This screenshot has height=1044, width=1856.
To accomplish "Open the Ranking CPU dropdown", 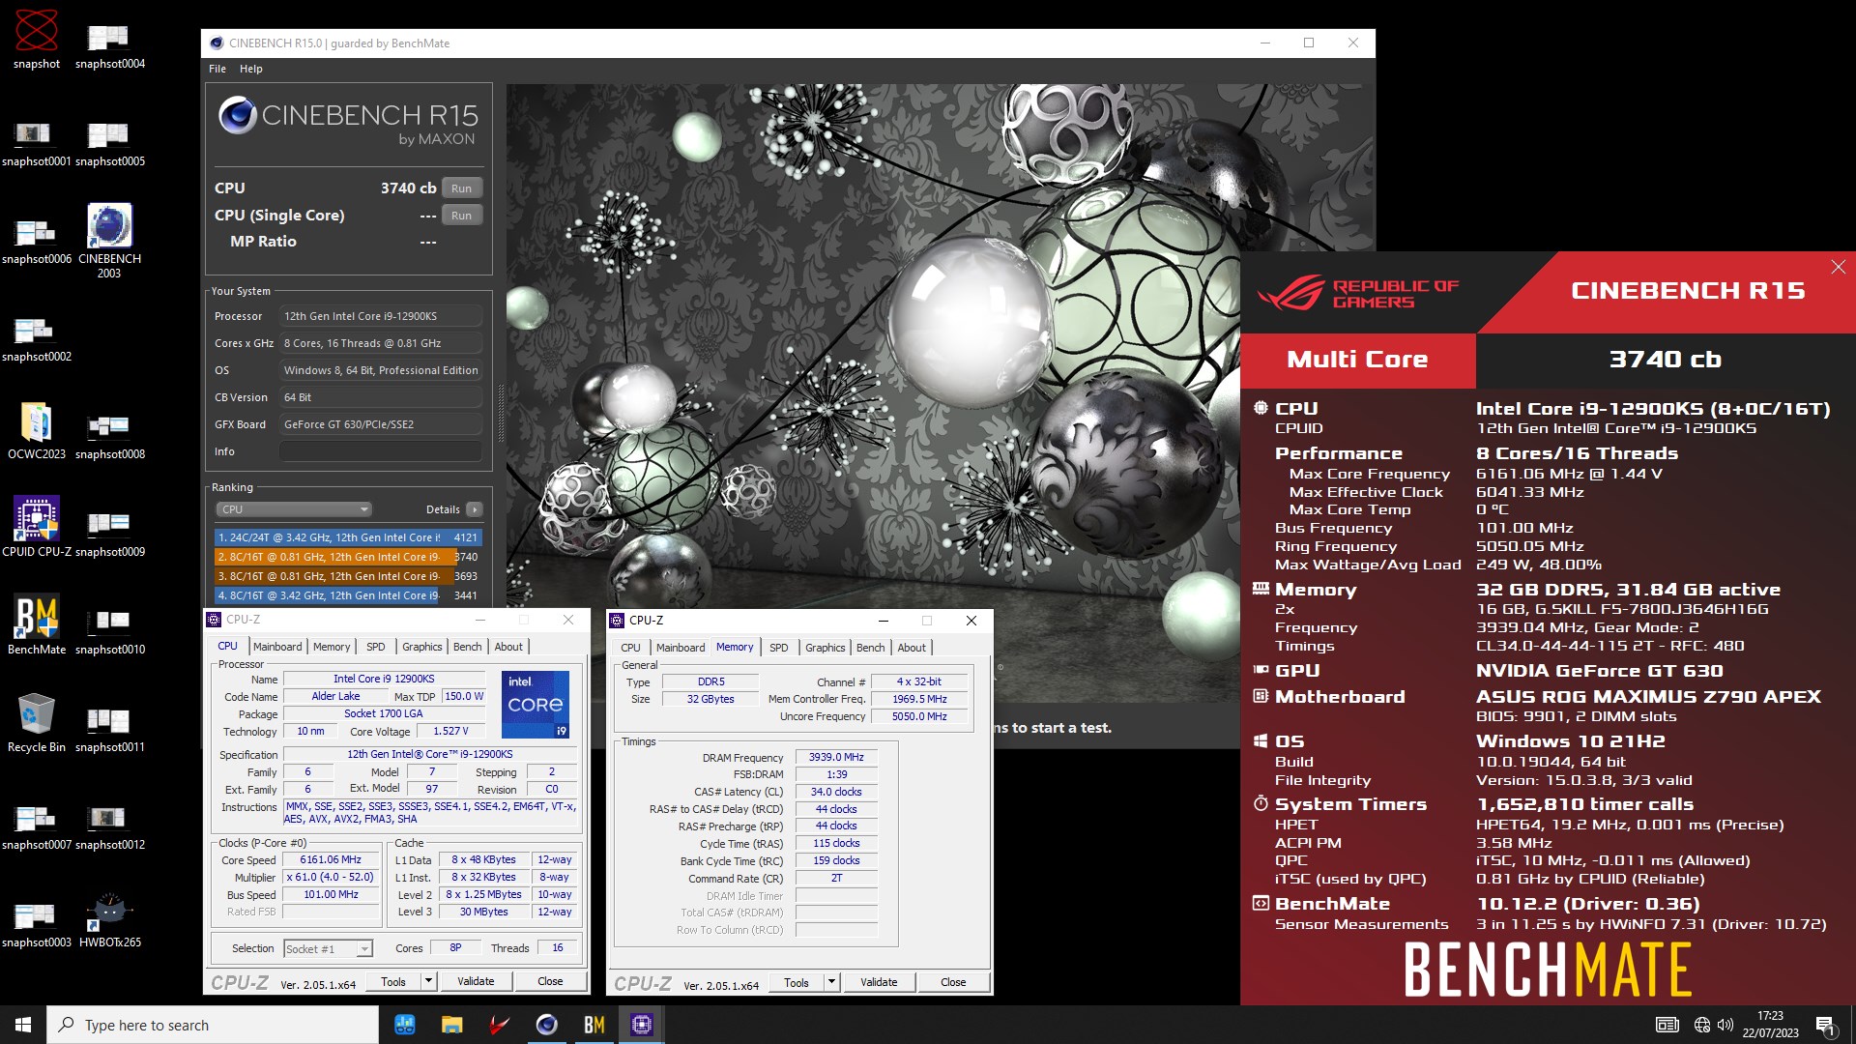I will pyautogui.click(x=294, y=509).
